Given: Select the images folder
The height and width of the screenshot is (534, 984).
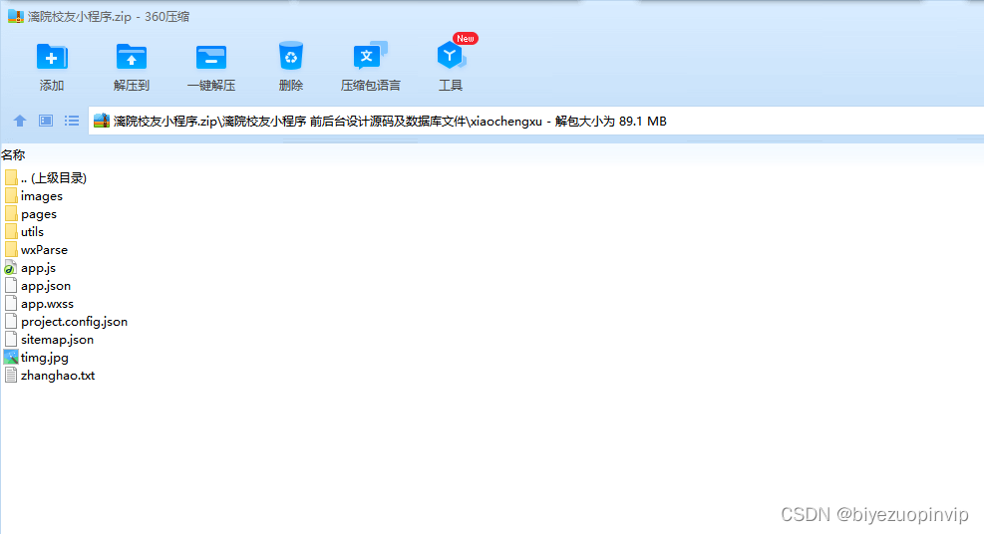Looking at the screenshot, I should (x=33, y=196).
